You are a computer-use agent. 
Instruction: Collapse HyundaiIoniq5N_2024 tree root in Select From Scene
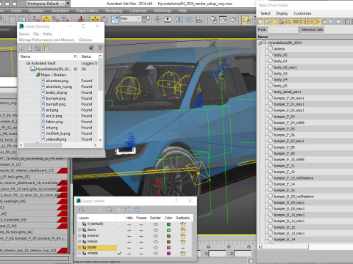tap(260, 43)
